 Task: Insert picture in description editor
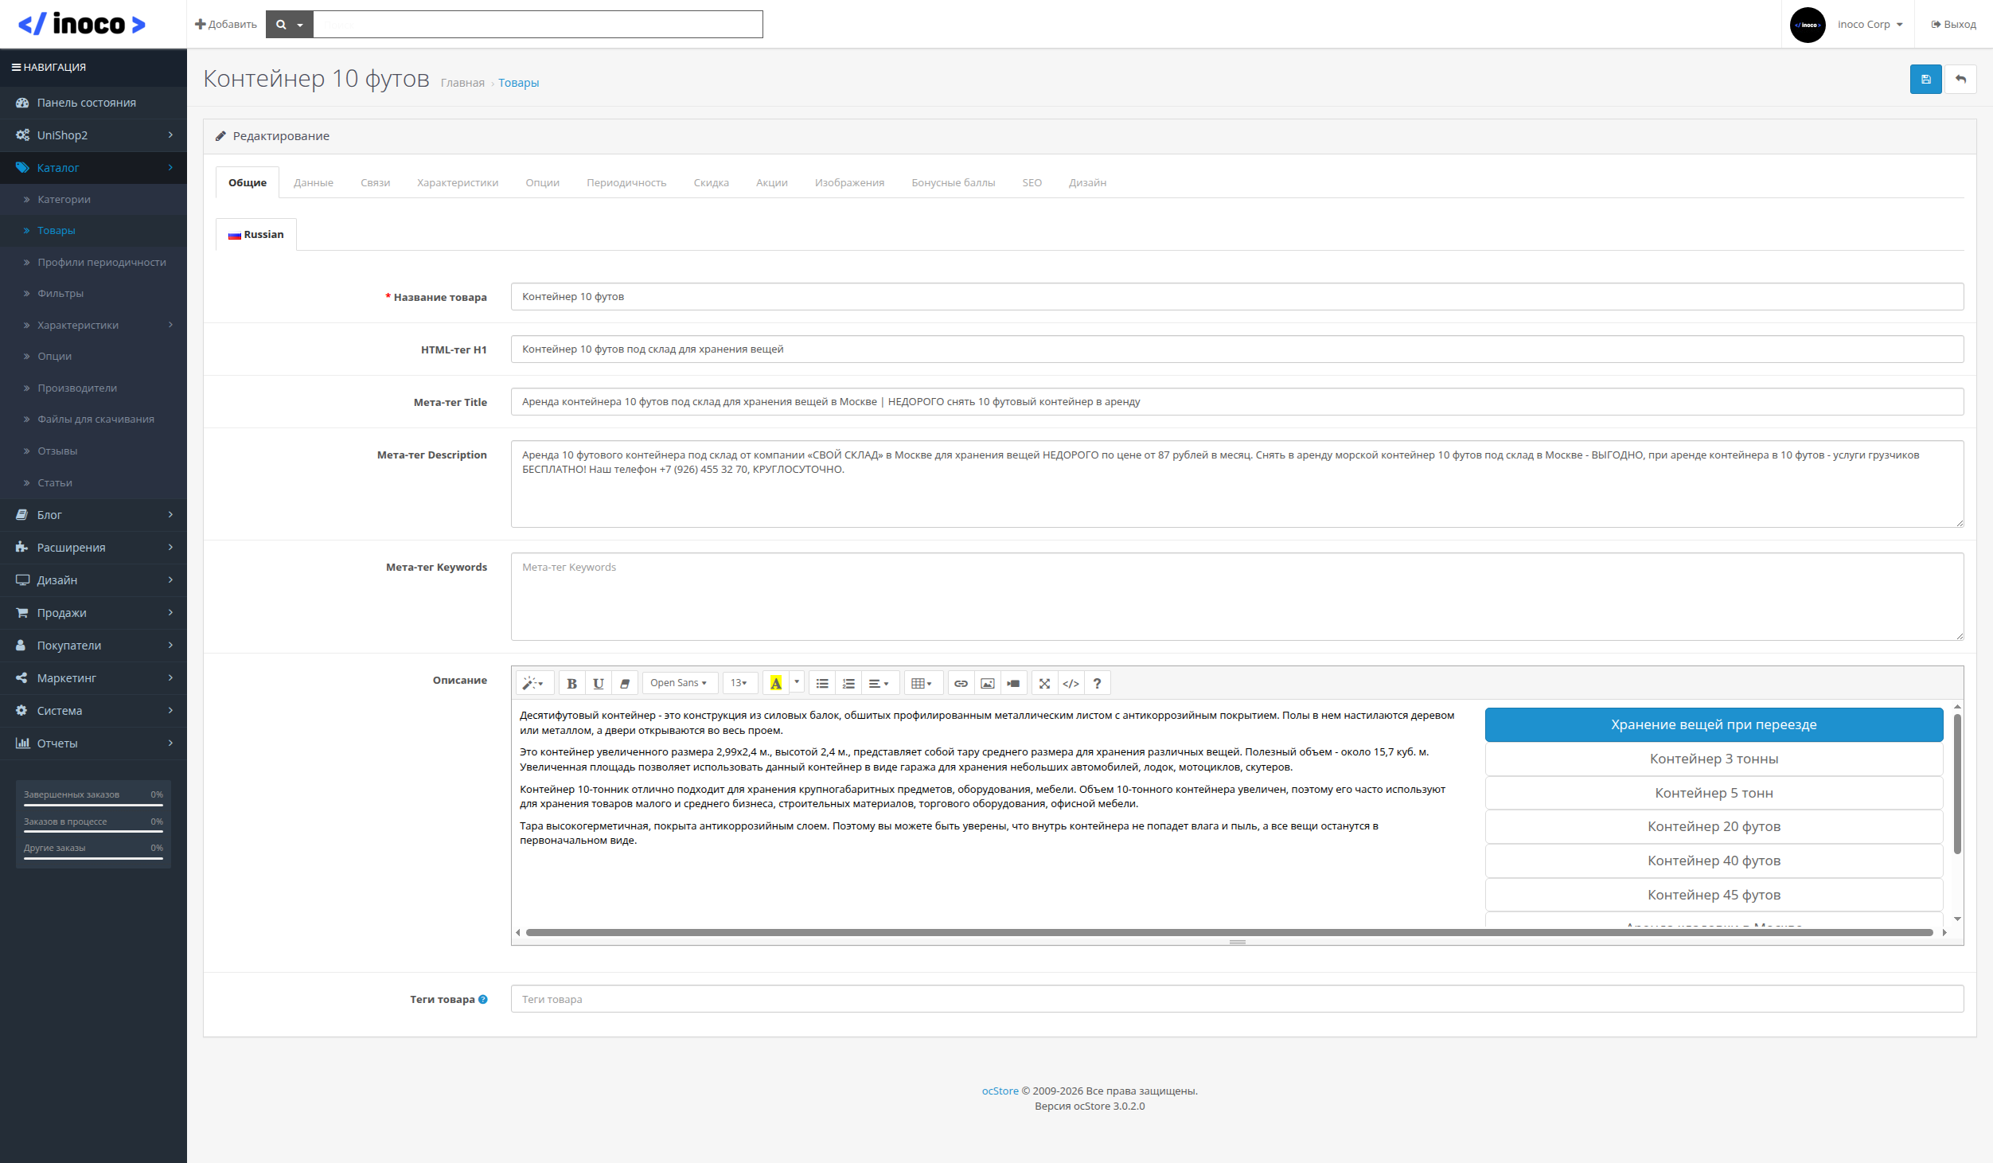[x=987, y=683]
